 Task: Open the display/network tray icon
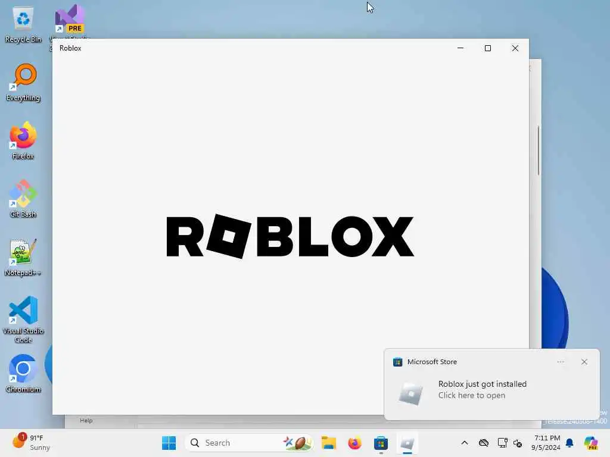click(x=502, y=443)
